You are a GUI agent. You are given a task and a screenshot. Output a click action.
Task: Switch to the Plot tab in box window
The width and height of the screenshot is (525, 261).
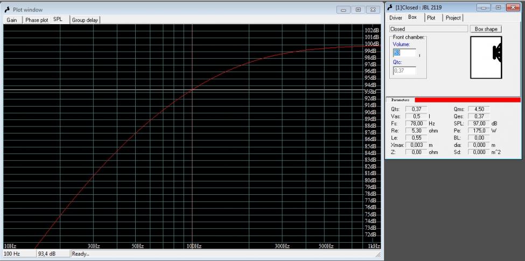pos(431,18)
